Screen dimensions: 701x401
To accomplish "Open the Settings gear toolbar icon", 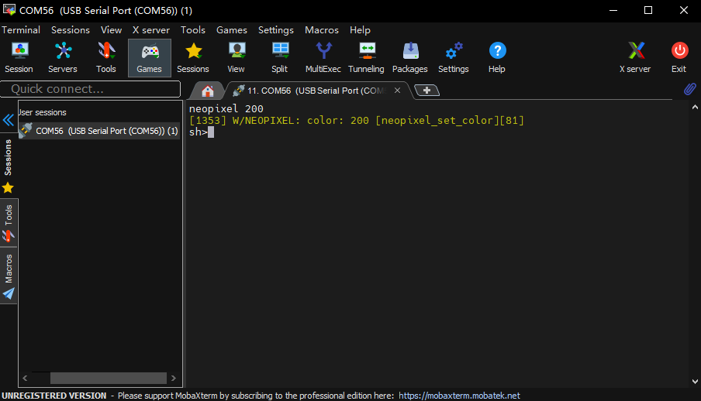I will coord(454,57).
